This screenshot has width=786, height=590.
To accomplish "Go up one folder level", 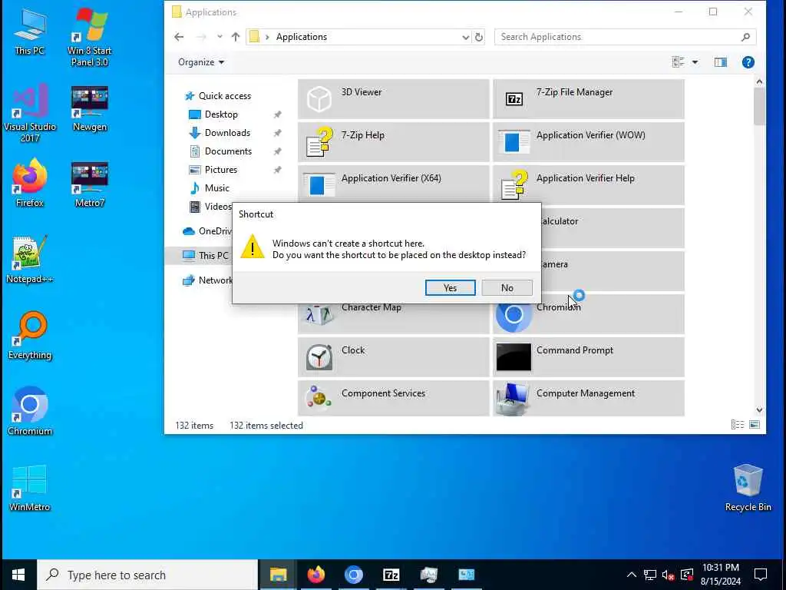I will tap(236, 37).
